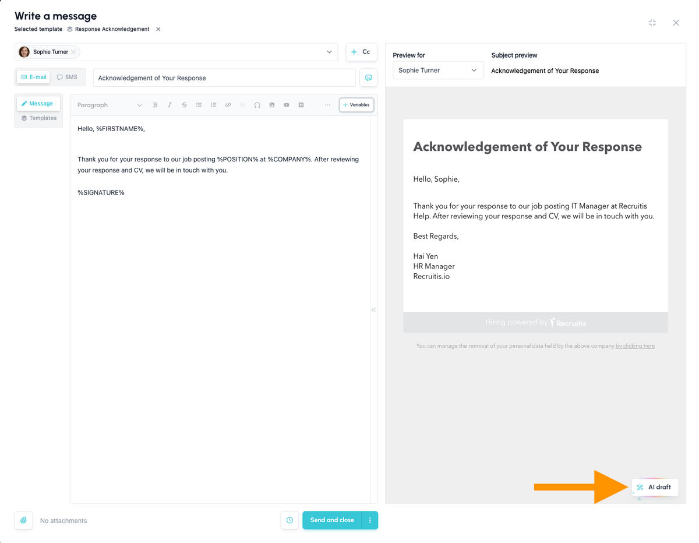The image size is (699, 543).
Task: Click the 'No attachments' label
Action: point(63,520)
